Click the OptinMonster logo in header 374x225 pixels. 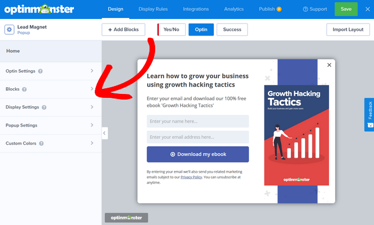(39, 9)
